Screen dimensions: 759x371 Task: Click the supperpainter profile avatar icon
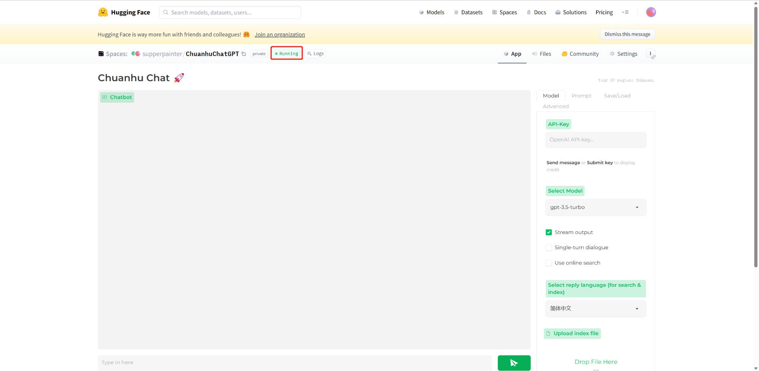point(135,54)
